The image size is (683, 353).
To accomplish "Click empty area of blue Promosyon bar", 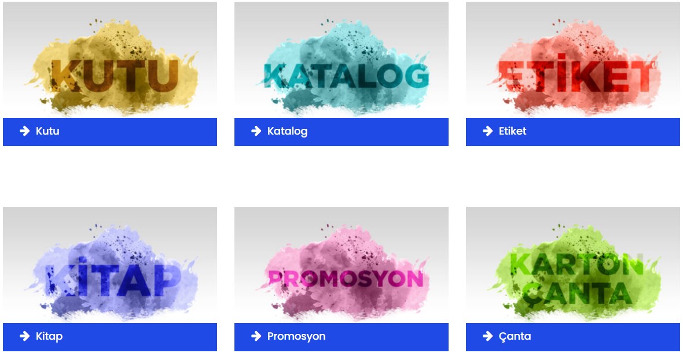I will tap(388, 337).
